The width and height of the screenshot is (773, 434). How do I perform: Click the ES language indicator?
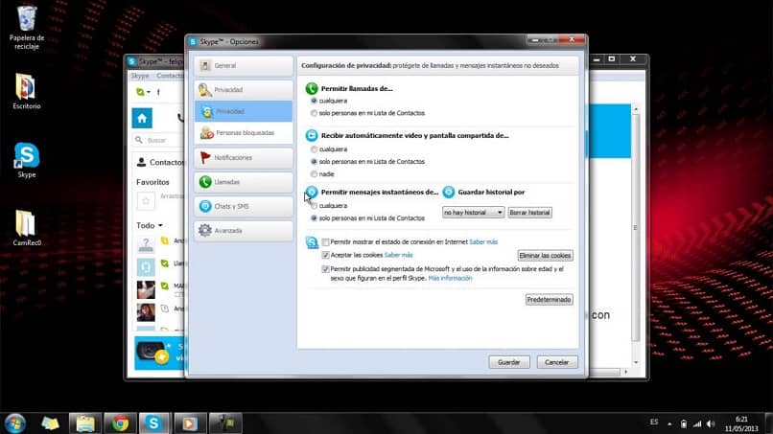pos(654,423)
